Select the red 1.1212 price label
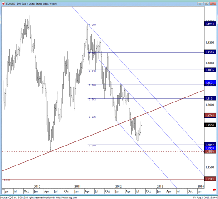 (x=210, y=179)
